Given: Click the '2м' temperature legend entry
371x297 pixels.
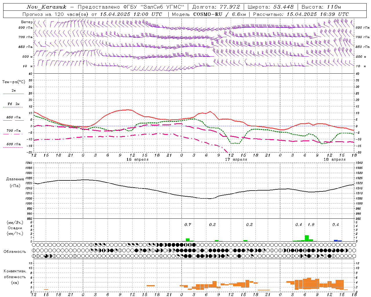Looking at the screenshot, I should pyautogui.click(x=14, y=91).
